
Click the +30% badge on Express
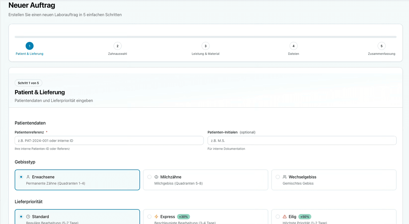click(x=183, y=217)
